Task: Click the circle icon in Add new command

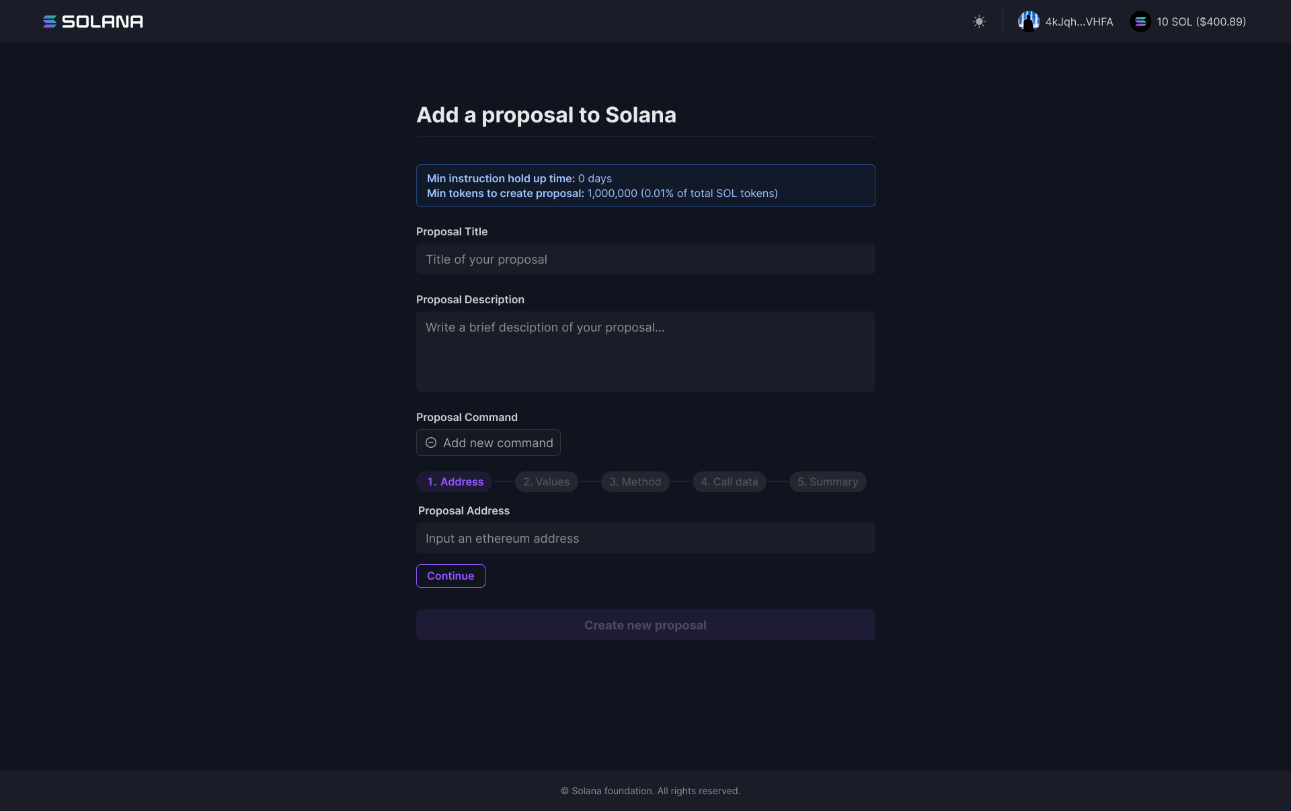Action: click(x=431, y=442)
